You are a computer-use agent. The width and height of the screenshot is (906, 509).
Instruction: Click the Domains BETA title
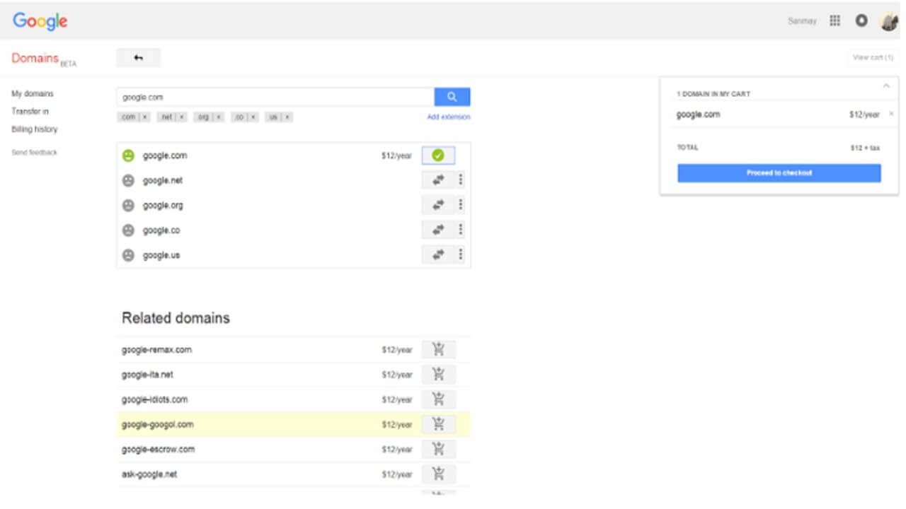[44, 59]
